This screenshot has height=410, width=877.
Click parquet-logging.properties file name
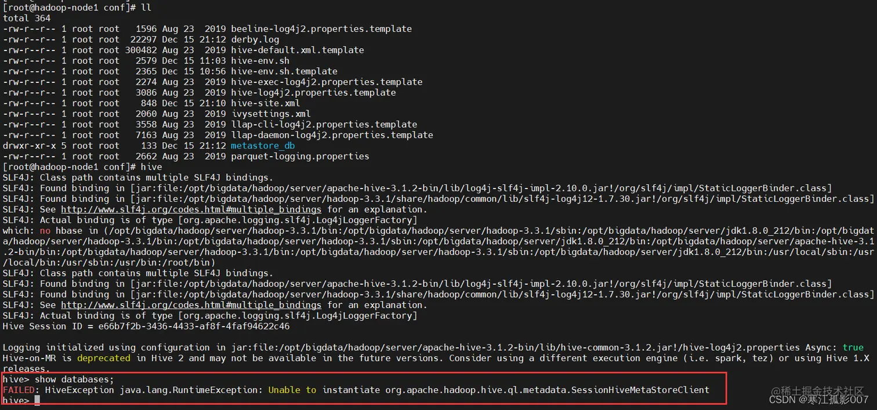click(x=300, y=156)
